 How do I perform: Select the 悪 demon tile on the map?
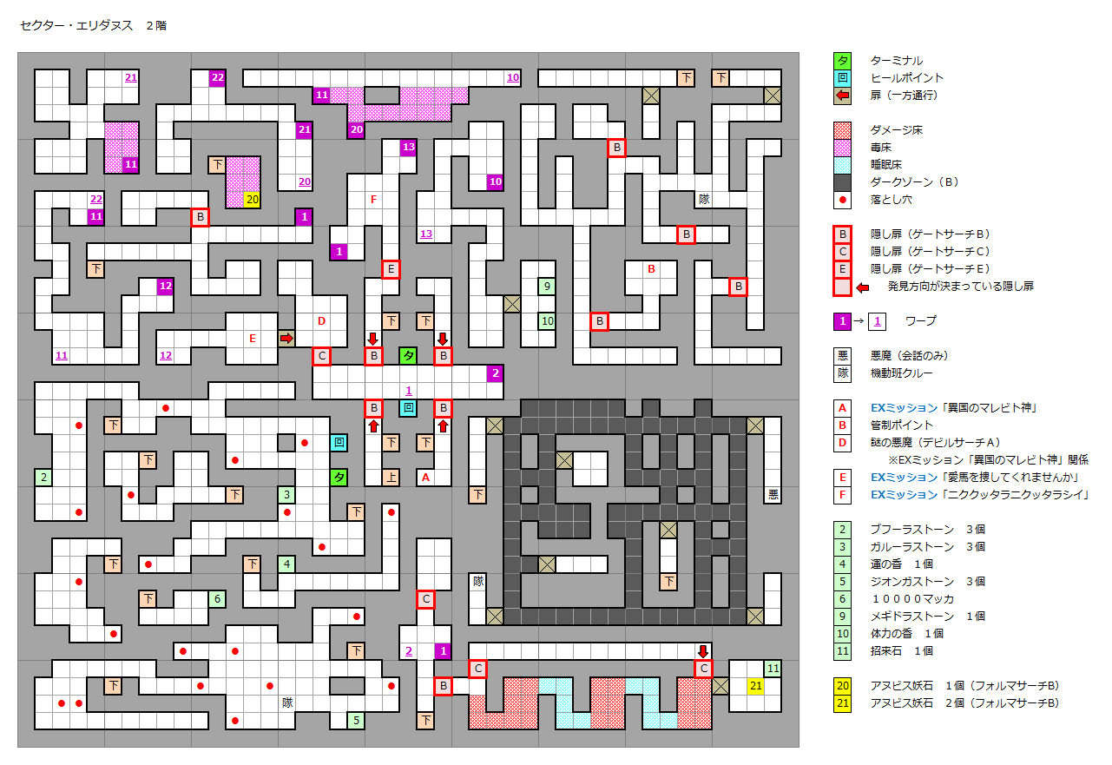[x=773, y=495]
